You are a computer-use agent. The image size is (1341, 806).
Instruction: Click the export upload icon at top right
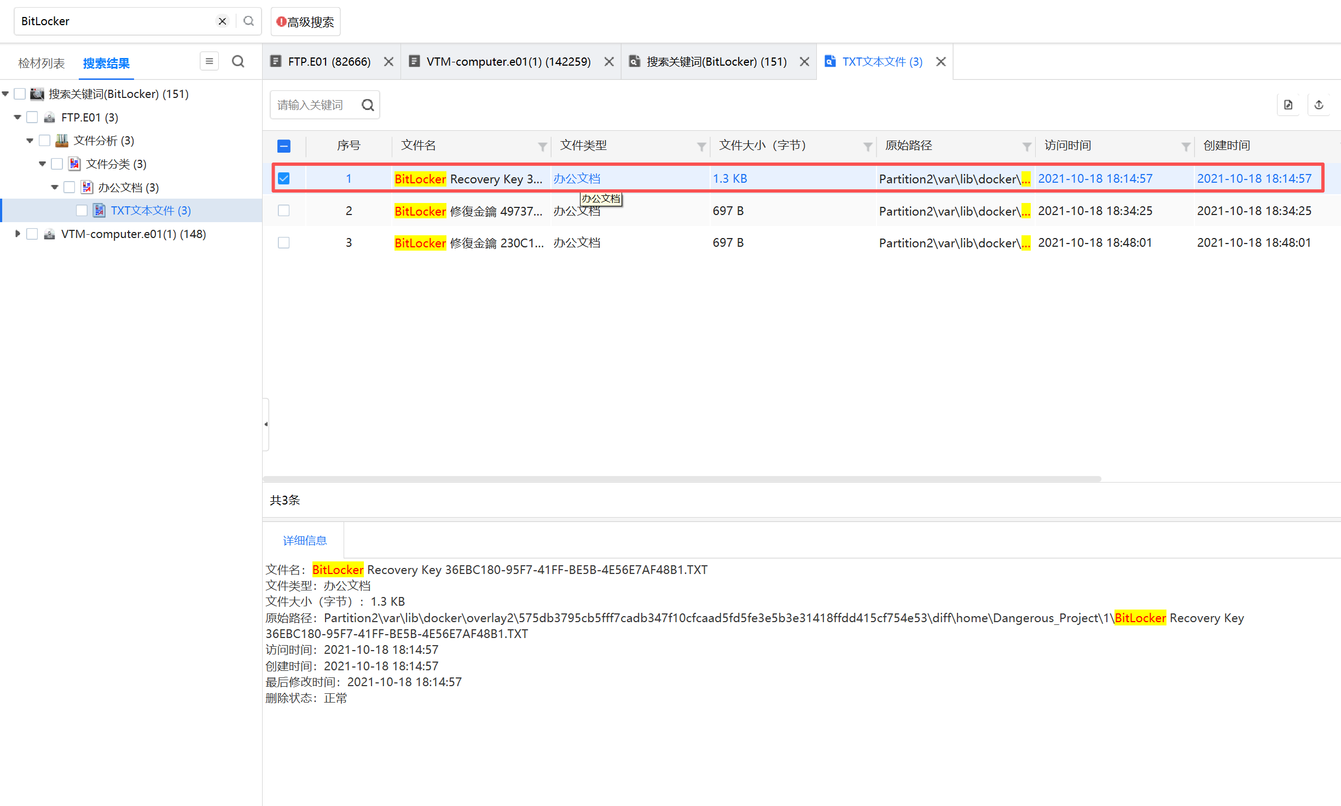1319,105
